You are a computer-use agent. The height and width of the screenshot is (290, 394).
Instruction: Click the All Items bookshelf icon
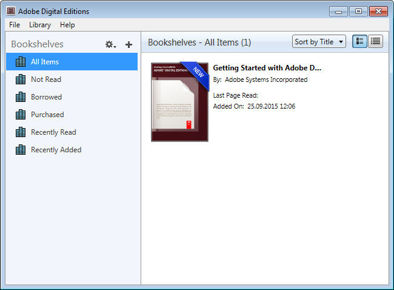[x=21, y=62]
